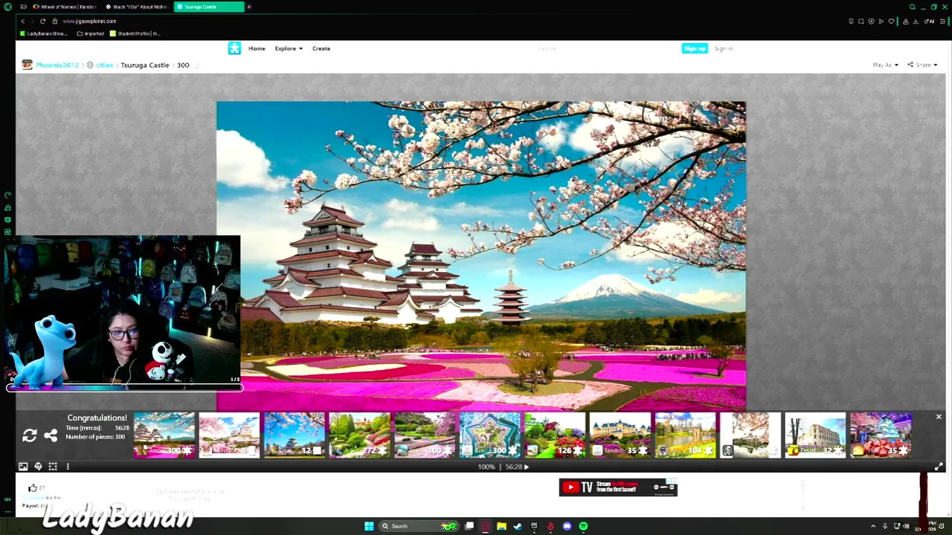This screenshot has height=535, width=952.
Task: Open the puzzle toolbar more options icon
Action: point(68,467)
